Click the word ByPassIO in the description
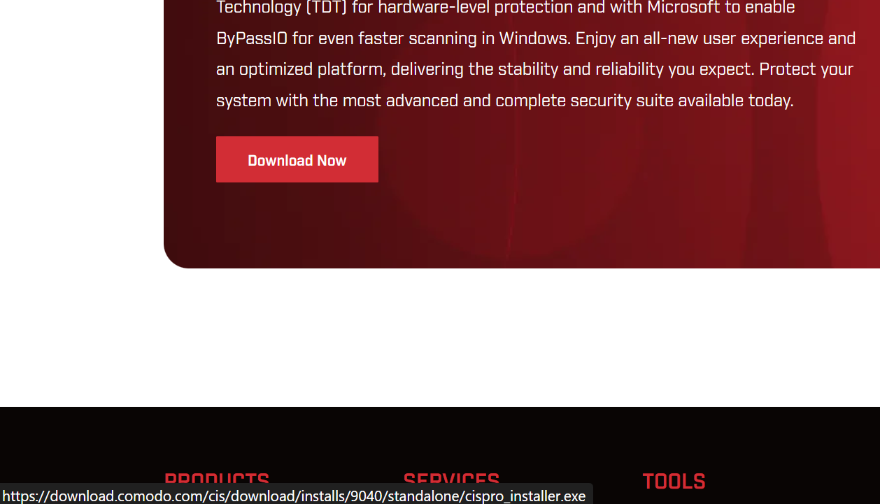Image resolution: width=880 pixels, height=504 pixels. [252, 38]
